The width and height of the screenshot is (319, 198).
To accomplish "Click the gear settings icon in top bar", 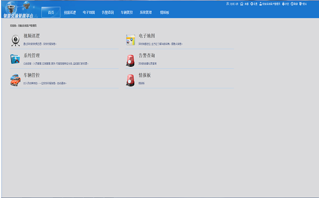I will (x=252, y=3).
